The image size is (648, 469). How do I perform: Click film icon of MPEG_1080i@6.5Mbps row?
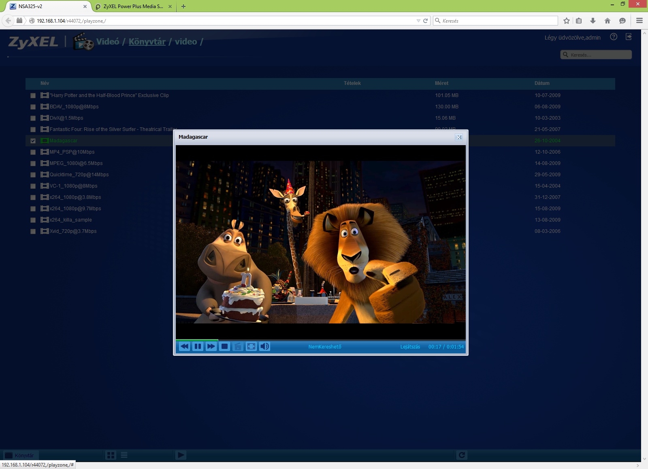[45, 163]
